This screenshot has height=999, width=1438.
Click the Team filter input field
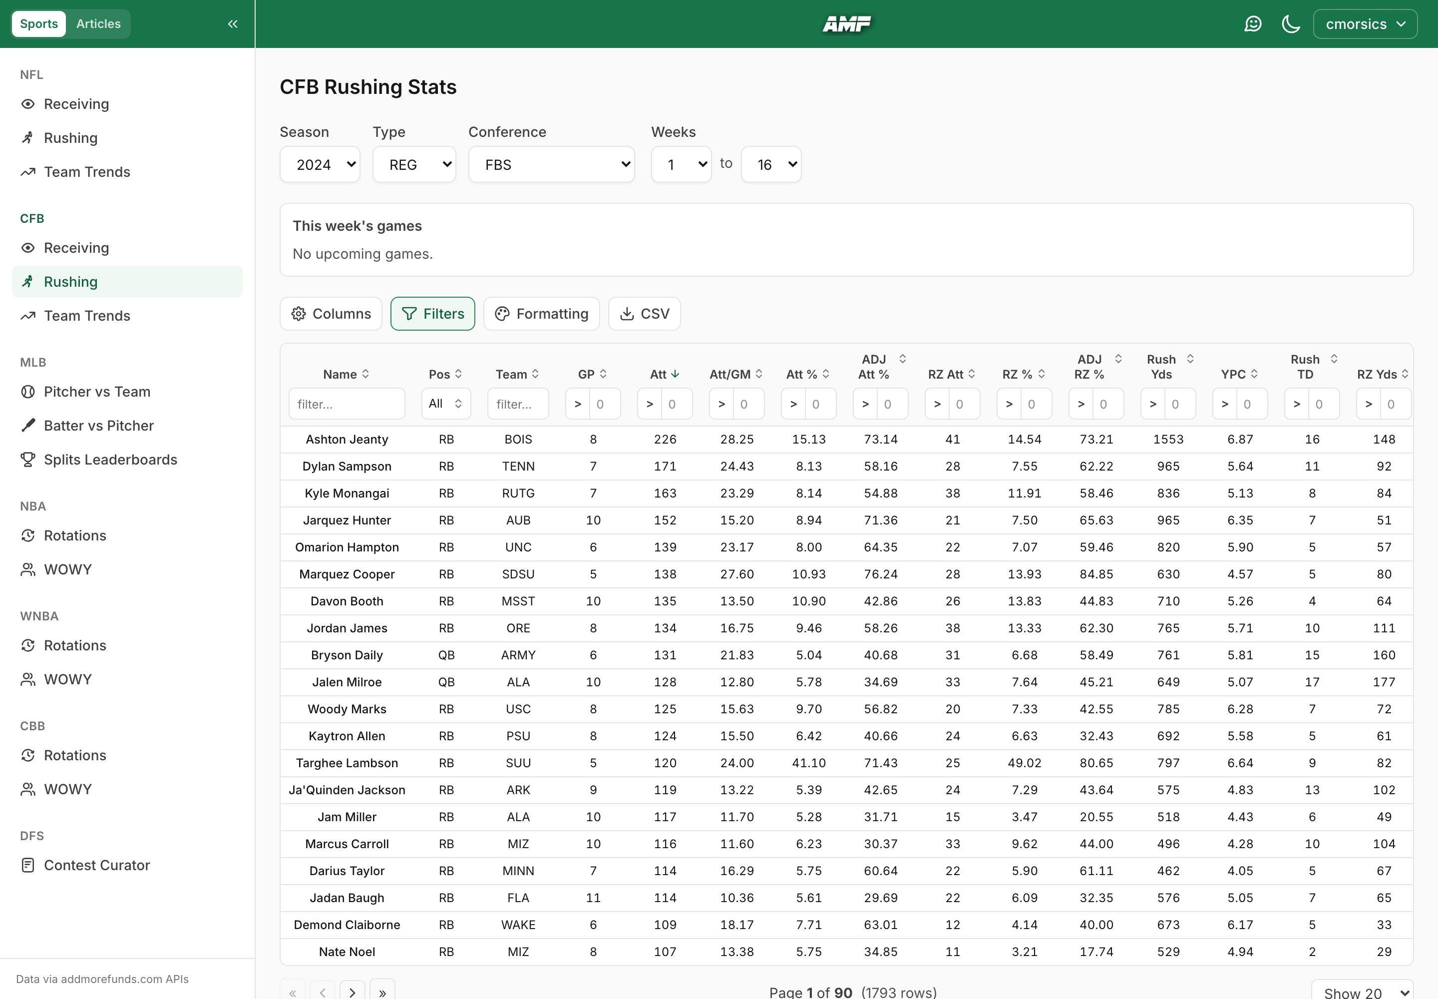[x=518, y=404]
